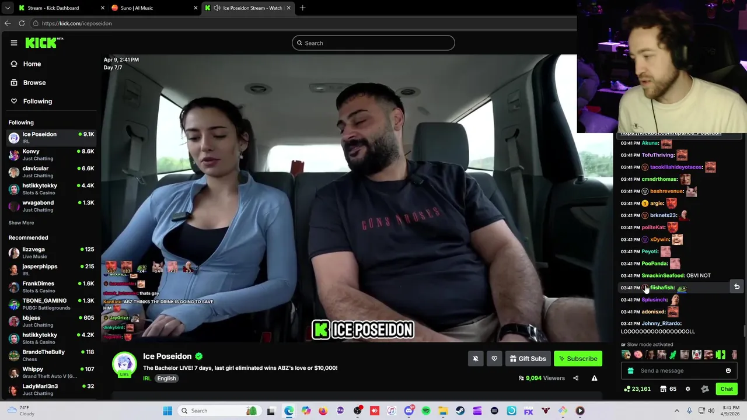Click the green Chat send button
The width and height of the screenshot is (747, 420).
point(727,389)
